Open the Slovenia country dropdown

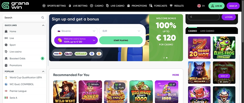click(76, 31)
